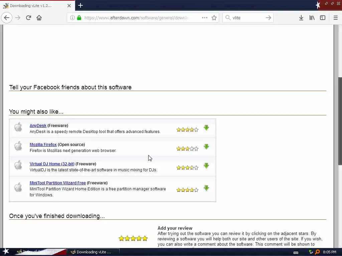The image size is (342, 256).
Task: Submit the vlite search with the arrow
Action: (x=269, y=18)
